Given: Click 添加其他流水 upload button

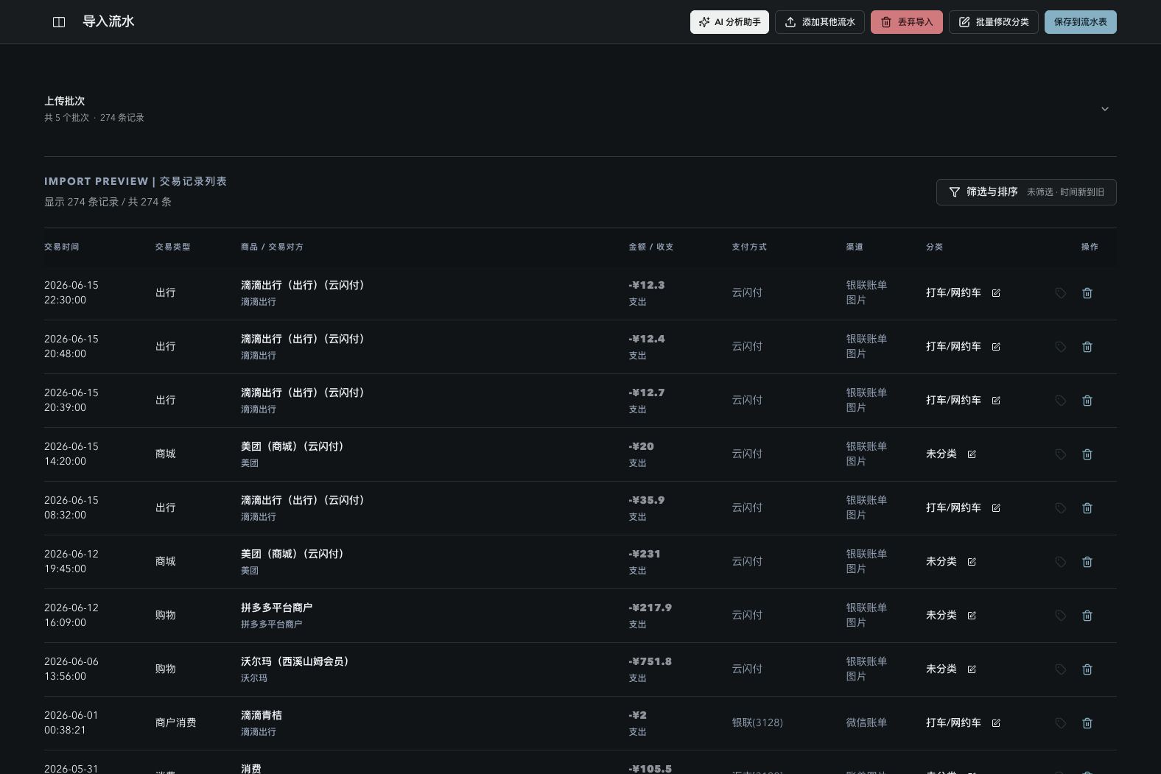Looking at the screenshot, I should click(819, 22).
